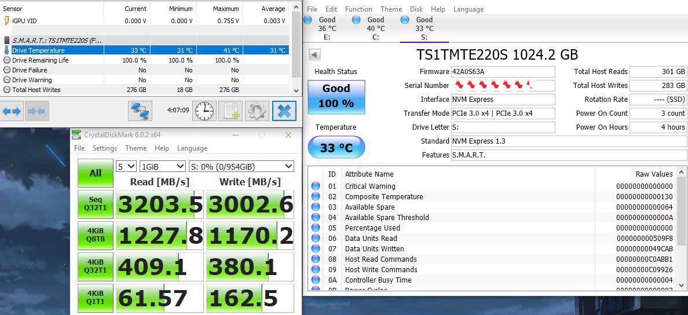Click HWiNFO collapse columns arrows icon

36,111
